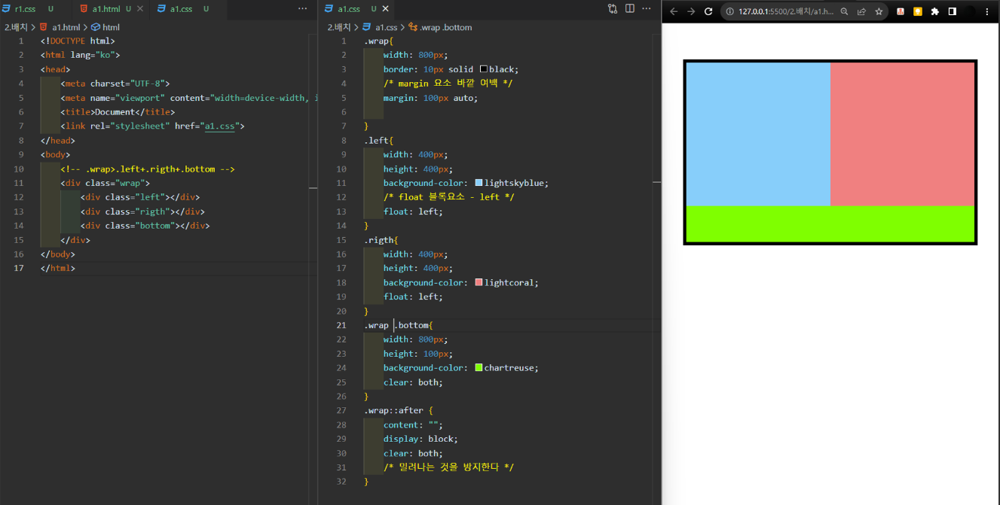Go back in the browser
Screen dimensions: 1000x505
tap(674, 11)
